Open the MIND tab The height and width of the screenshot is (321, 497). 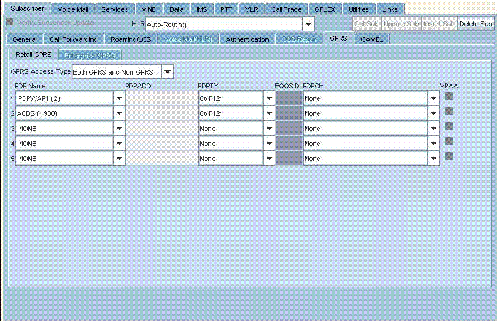tap(149, 9)
